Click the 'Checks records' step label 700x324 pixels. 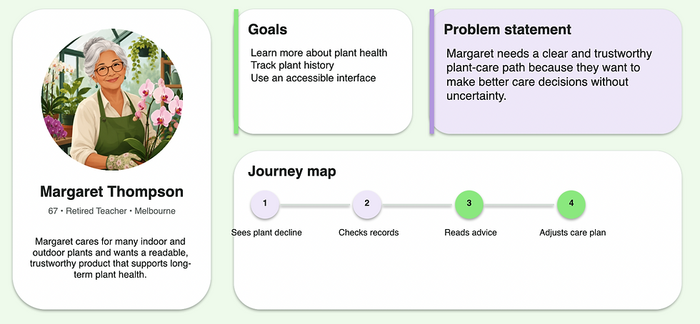pos(369,233)
